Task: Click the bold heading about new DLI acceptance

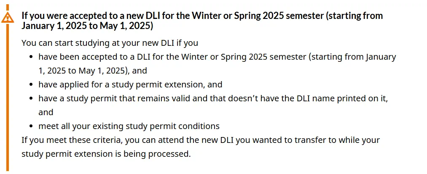Action: [x=202, y=21]
